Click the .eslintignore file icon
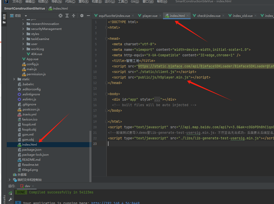 click(x=19, y=94)
